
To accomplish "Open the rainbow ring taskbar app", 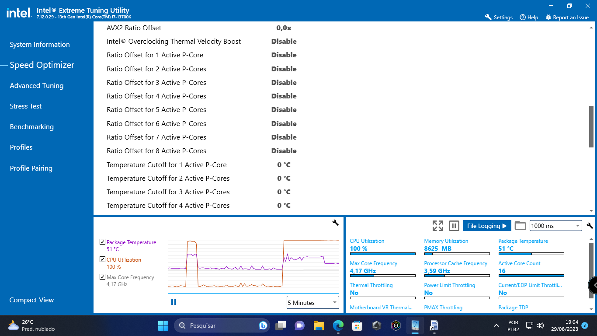I will [396, 325].
